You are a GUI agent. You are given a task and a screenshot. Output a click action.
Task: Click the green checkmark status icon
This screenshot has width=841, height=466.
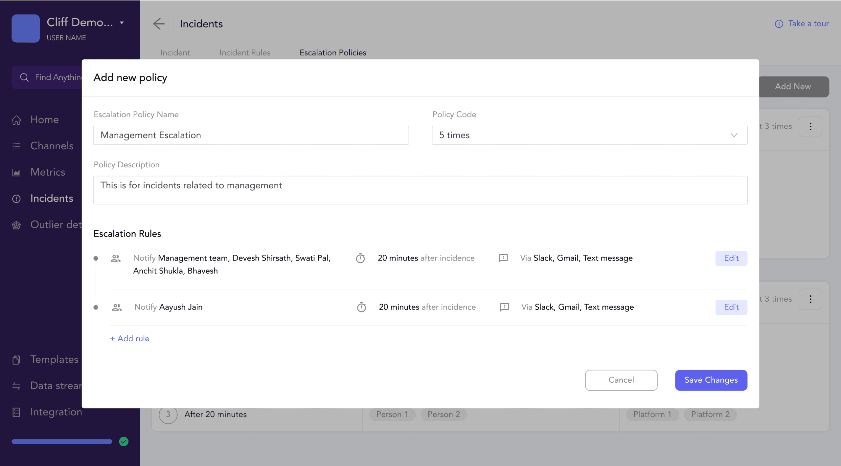(124, 442)
